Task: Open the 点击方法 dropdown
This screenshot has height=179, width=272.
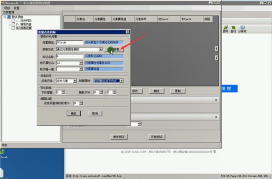Action: (x=75, y=81)
